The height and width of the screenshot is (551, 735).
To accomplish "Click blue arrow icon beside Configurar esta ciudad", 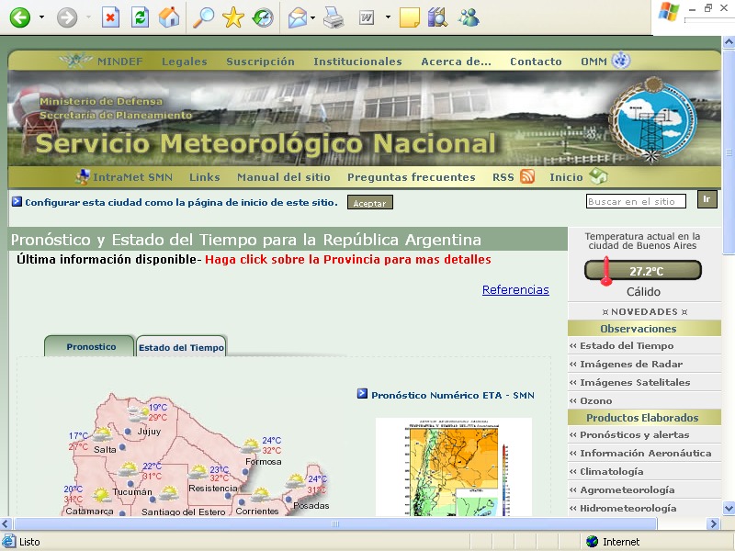I will point(17,202).
